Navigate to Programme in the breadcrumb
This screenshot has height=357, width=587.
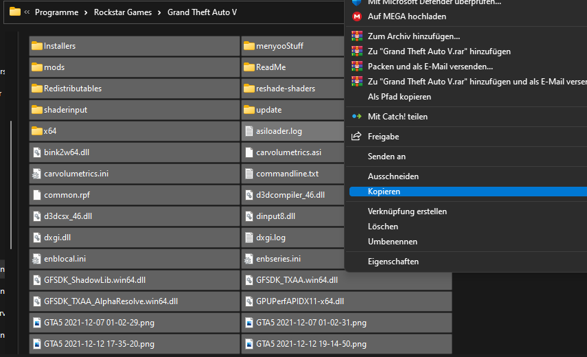(56, 12)
